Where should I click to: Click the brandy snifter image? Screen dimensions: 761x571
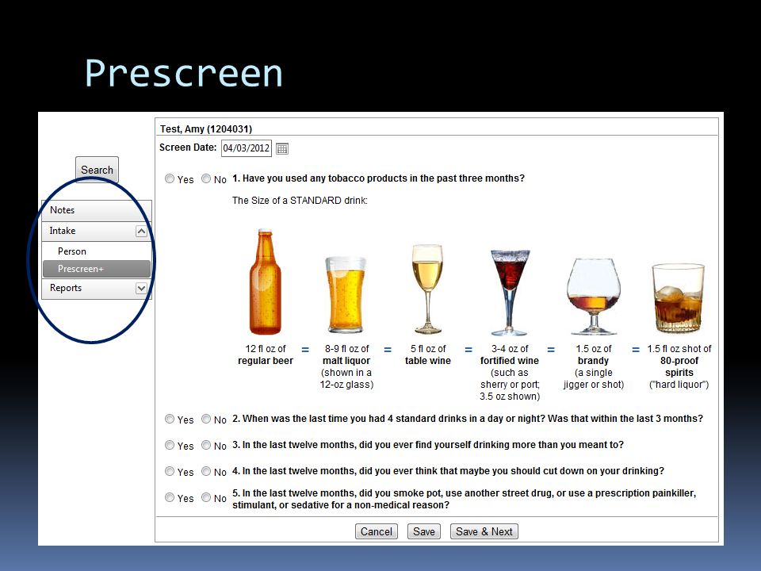pyautogui.click(x=594, y=296)
